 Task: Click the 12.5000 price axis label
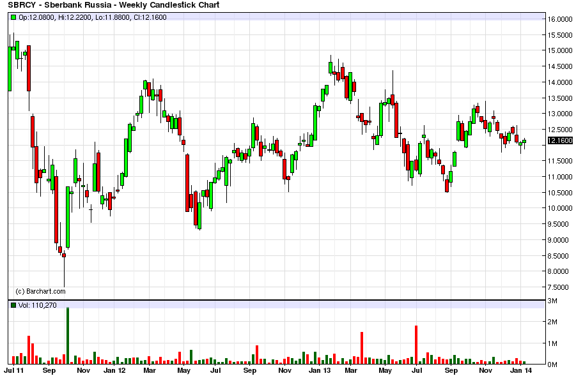[x=560, y=130]
